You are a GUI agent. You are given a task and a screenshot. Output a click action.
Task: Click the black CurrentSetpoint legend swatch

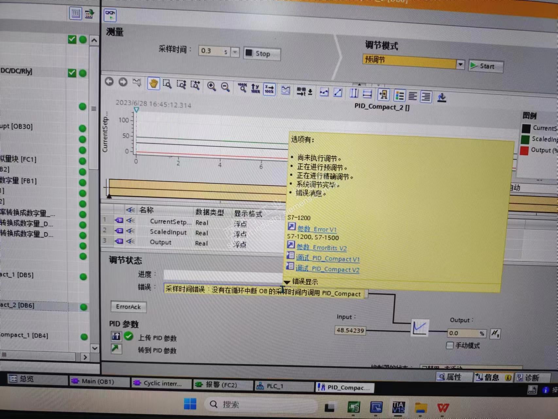(x=526, y=128)
